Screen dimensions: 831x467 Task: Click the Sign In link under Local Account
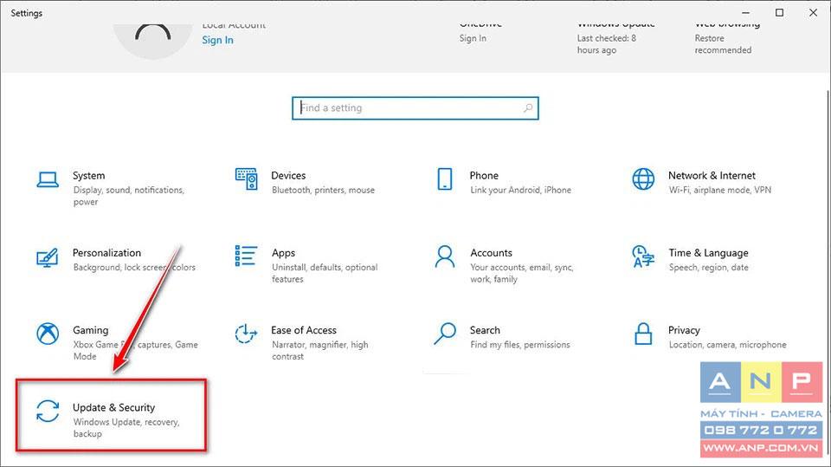tap(217, 41)
